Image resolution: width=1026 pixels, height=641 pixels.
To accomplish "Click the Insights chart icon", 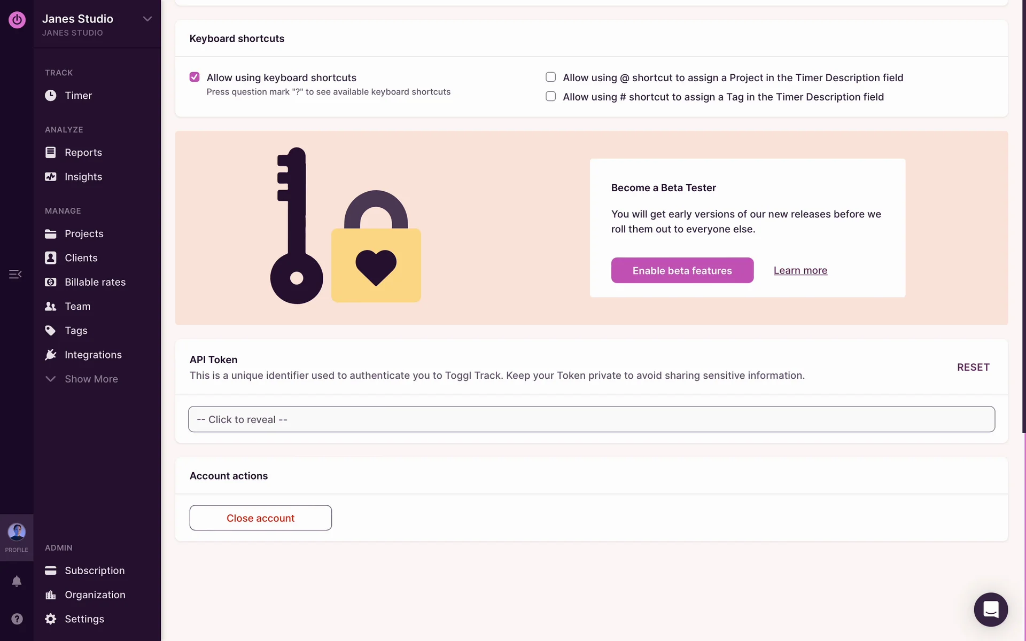I will 51,177.
